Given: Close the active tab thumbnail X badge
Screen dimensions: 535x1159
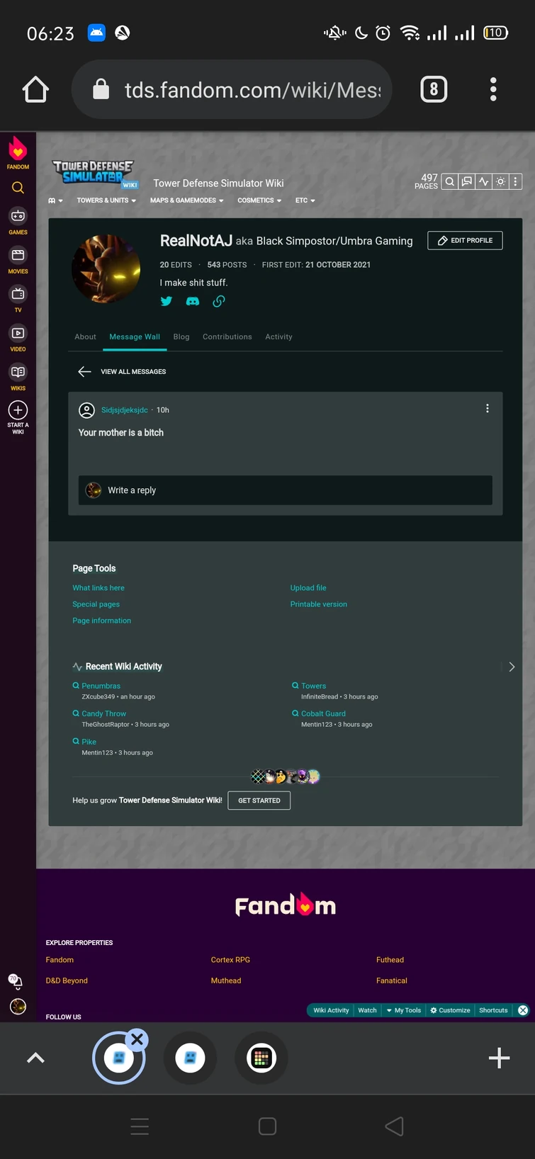Looking at the screenshot, I should pos(137,1039).
